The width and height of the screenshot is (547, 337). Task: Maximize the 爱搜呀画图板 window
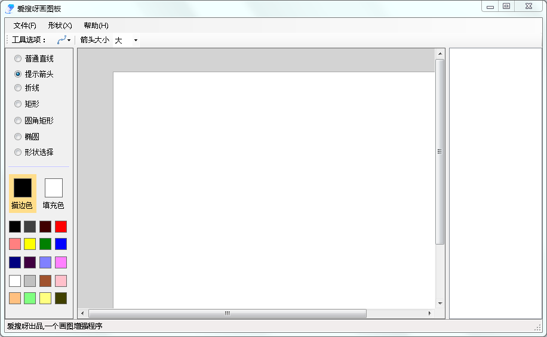tap(506, 7)
